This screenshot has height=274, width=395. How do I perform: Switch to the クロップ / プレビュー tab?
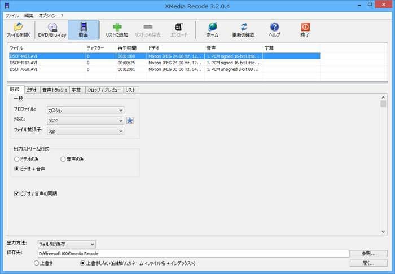[104, 90]
